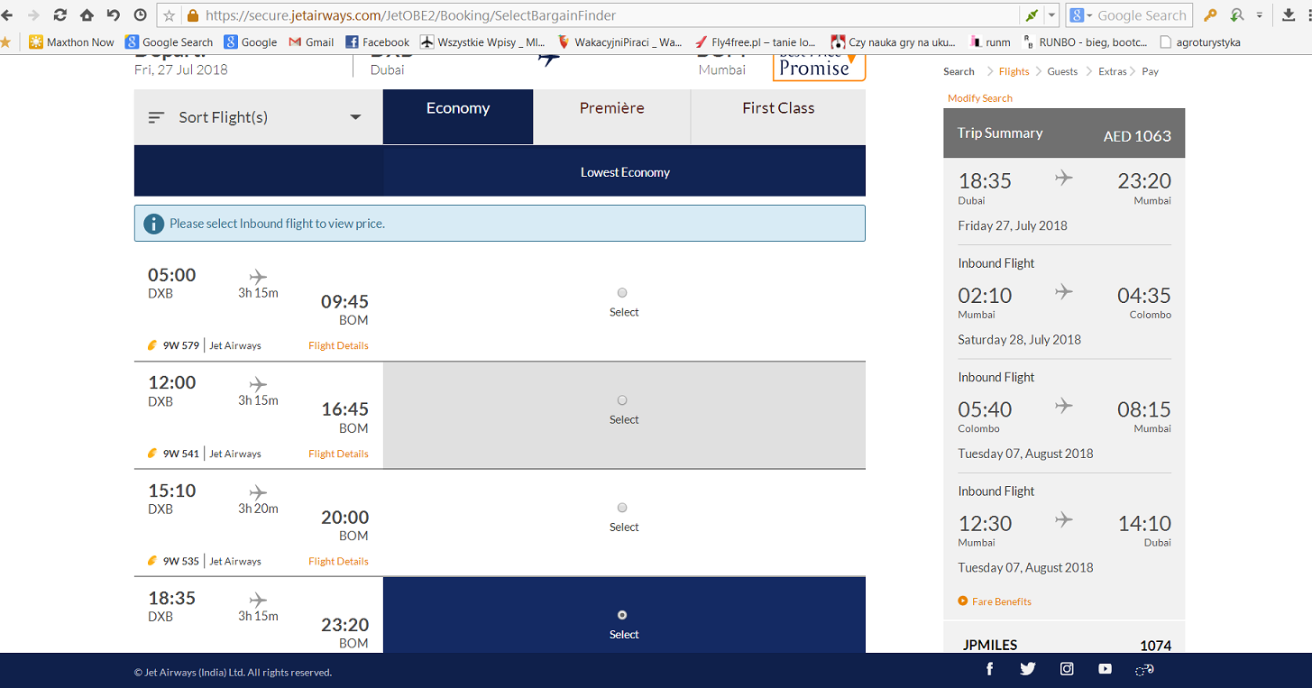Bookmark this page with the star icon
1312x688 pixels.
tap(170, 15)
